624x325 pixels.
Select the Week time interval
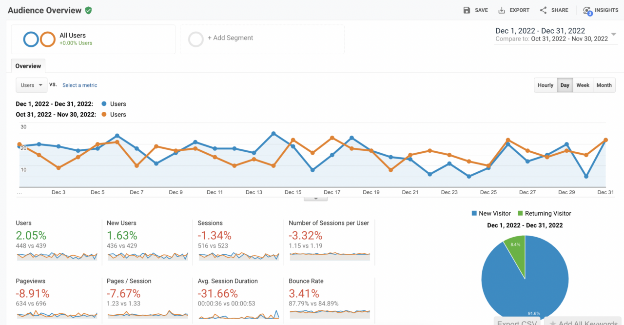tap(583, 85)
